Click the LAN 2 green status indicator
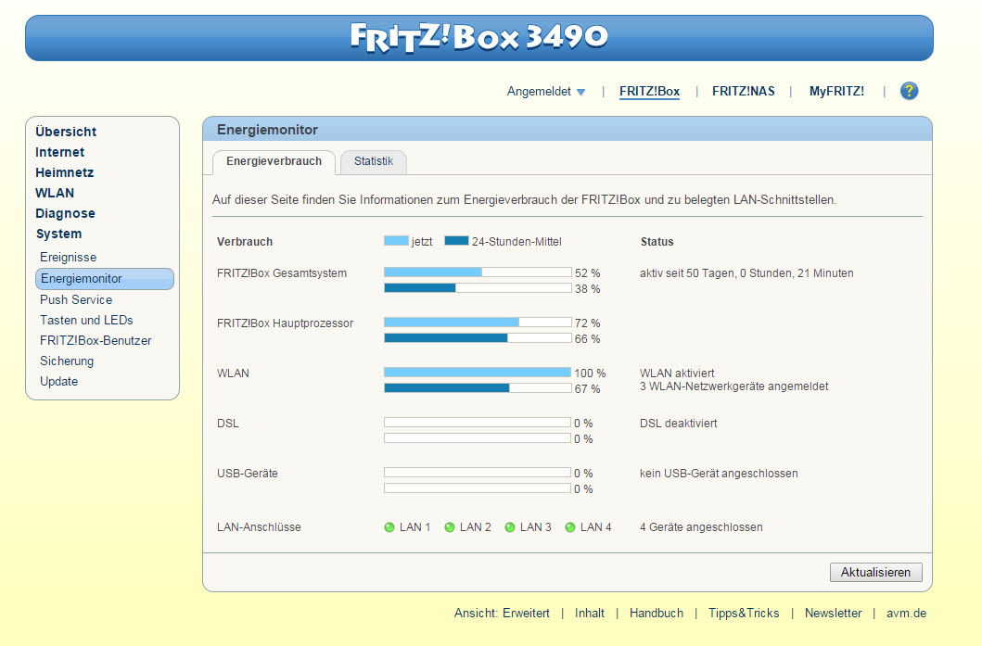982x646 pixels. [450, 527]
